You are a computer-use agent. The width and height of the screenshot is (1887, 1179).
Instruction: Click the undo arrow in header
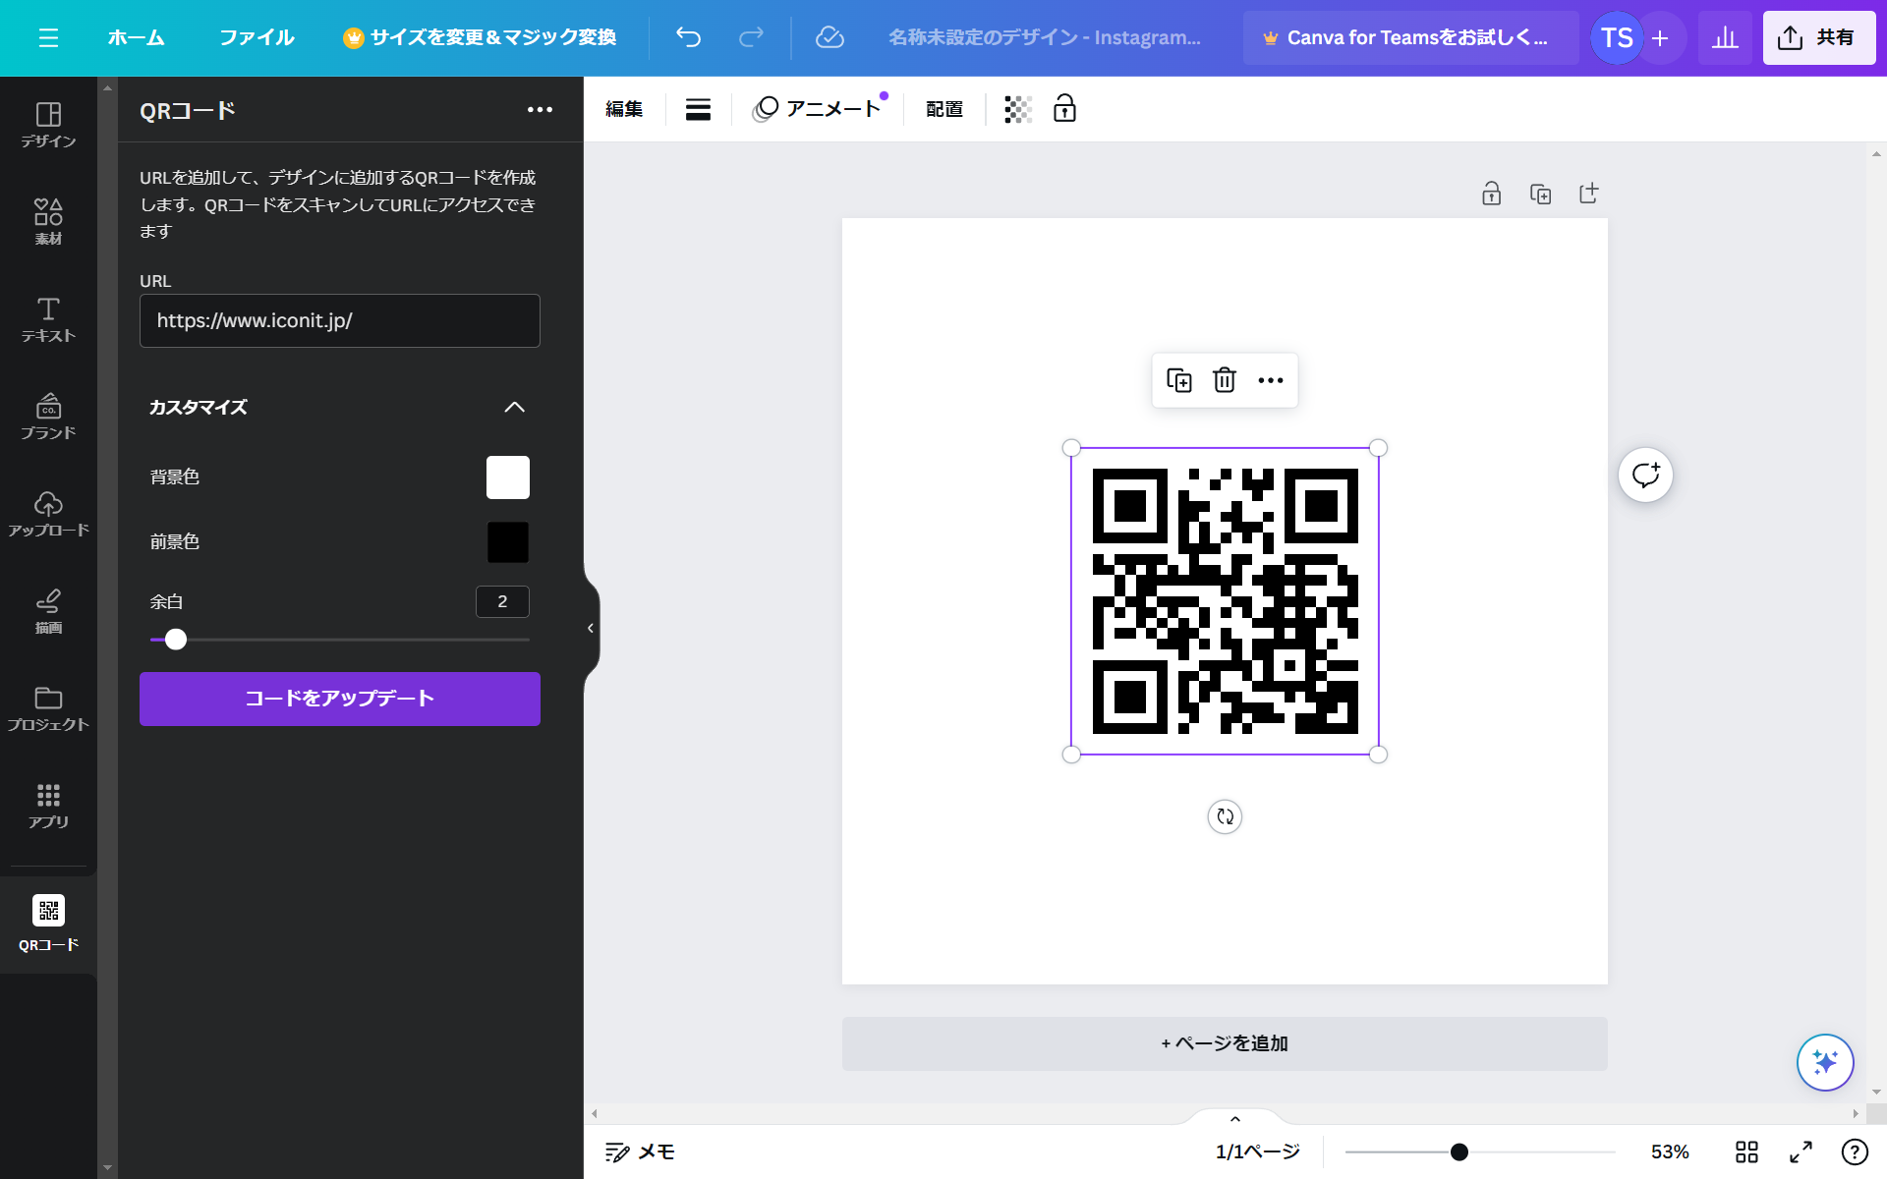point(688,37)
